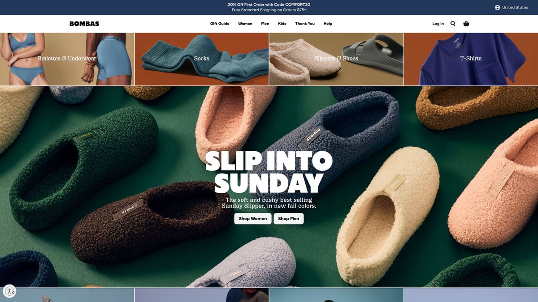This screenshot has height=302, width=538.
Task: Expand the Women navigation menu
Action: 245,24
